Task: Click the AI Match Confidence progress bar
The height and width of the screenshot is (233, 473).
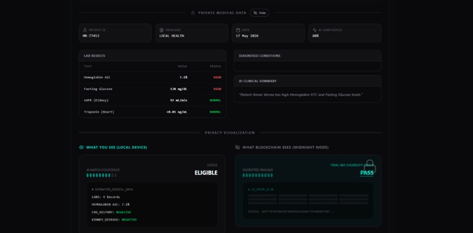Action: (x=102, y=175)
